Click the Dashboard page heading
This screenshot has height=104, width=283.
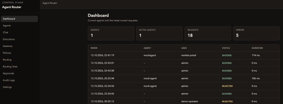[98, 15]
